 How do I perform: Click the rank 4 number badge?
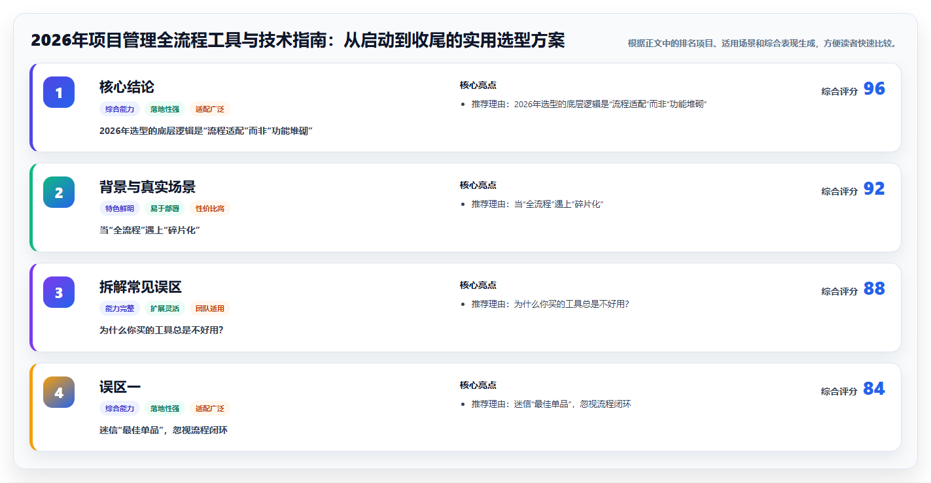[59, 392]
